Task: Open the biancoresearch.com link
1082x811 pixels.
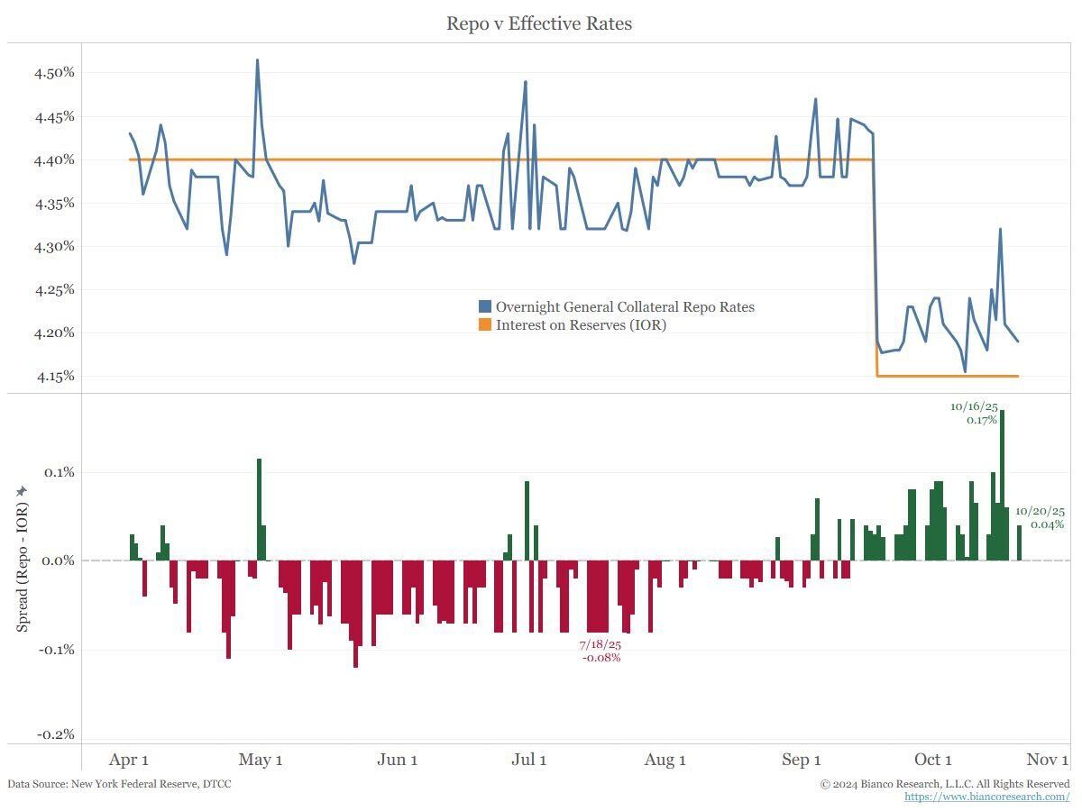Action: pos(986,797)
